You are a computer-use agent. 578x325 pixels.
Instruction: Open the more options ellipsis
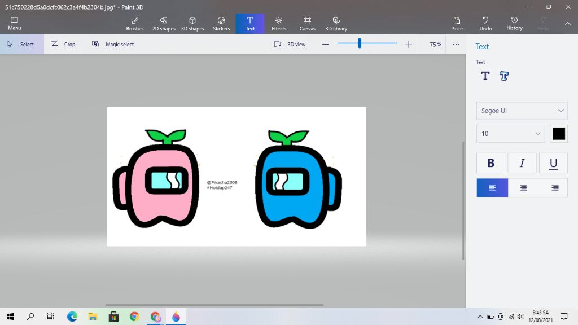456,44
